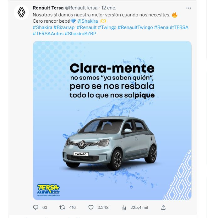Open the three-dot more options menu
The image size is (207, 218).
[188, 8]
